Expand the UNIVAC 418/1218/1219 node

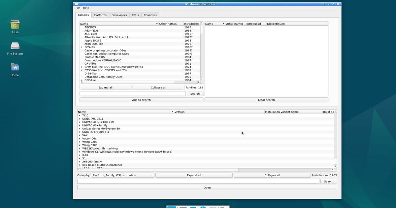pyautogui.click(x=80, y=122)
